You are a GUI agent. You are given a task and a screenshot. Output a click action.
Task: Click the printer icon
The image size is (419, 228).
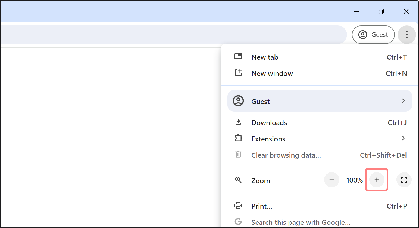click(238, 206)
